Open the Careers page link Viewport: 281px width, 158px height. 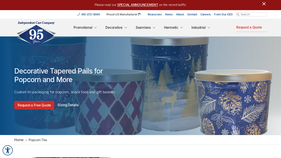click(x=205, y=14)
